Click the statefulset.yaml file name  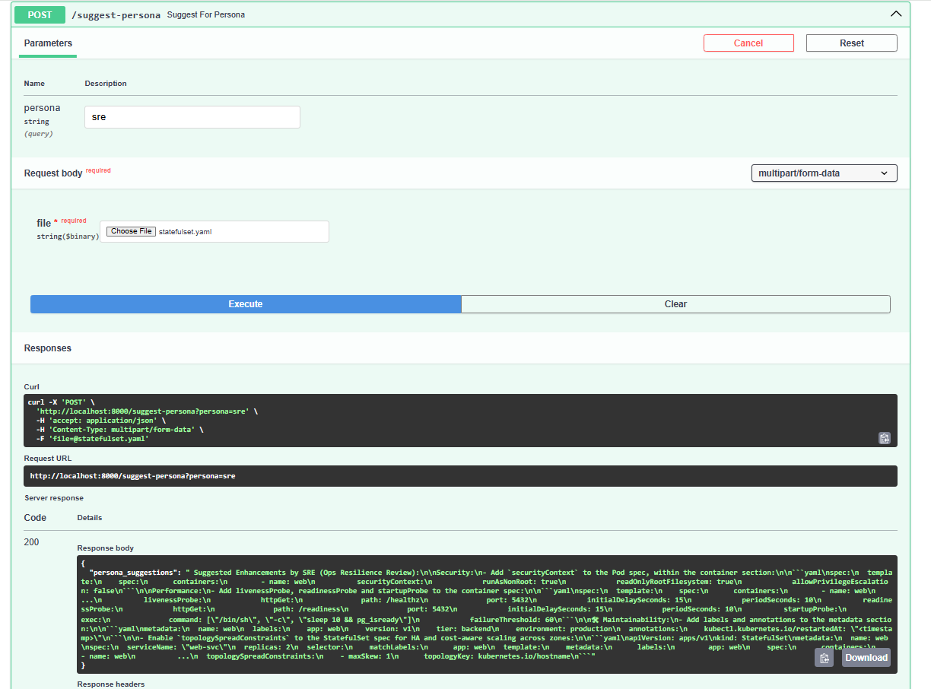[185, 232]
